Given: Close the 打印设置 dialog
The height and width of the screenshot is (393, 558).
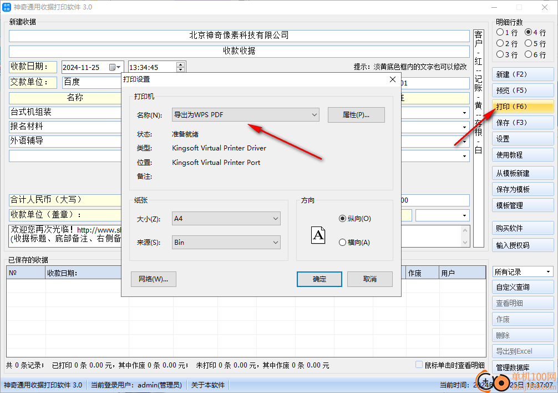Looking at the screenshot, I should 393,79.
